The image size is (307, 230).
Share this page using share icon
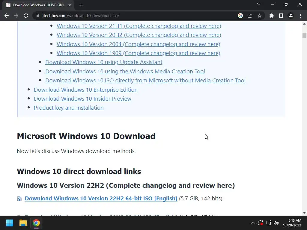pos(250,16)
